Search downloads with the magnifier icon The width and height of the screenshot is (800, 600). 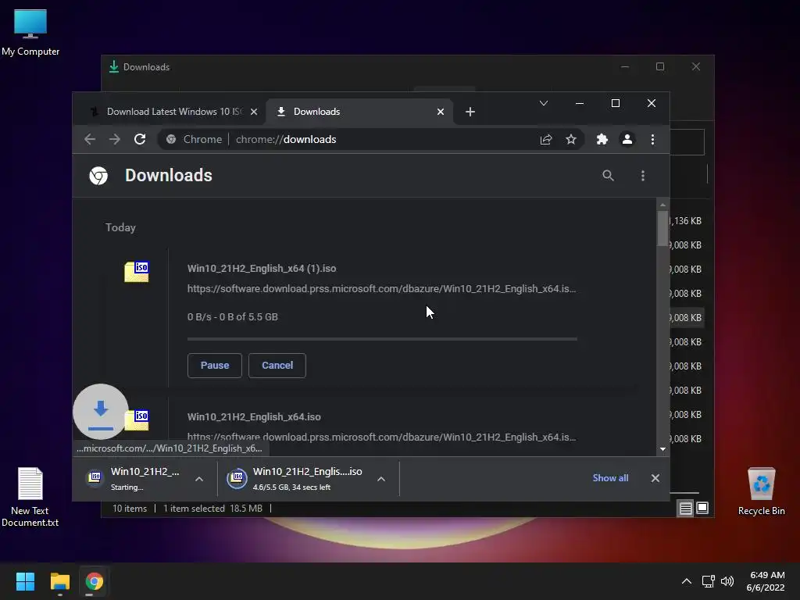click(608, 176)
